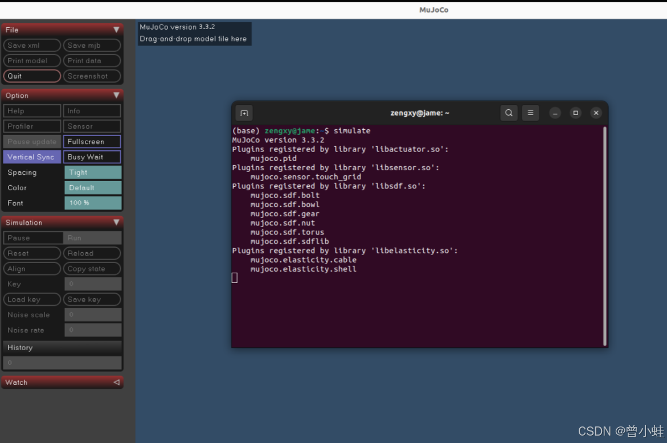
Task: Change Color scheme from Default
Action: click(x=93, y=187)
